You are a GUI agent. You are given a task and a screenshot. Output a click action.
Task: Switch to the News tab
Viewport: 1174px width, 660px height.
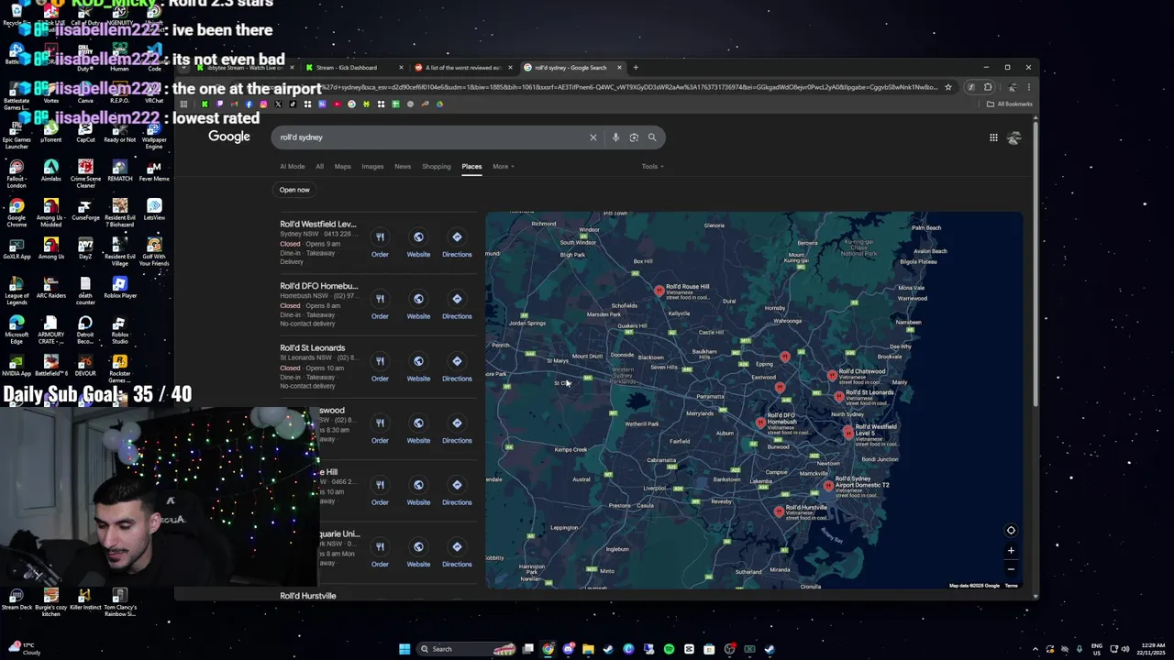tap(403, 166)
